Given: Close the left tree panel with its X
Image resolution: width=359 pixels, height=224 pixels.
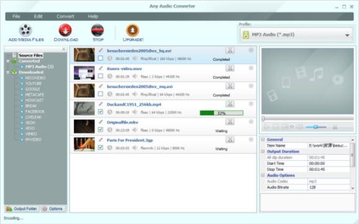Looking at the screenshot, I should coord(63,50).
